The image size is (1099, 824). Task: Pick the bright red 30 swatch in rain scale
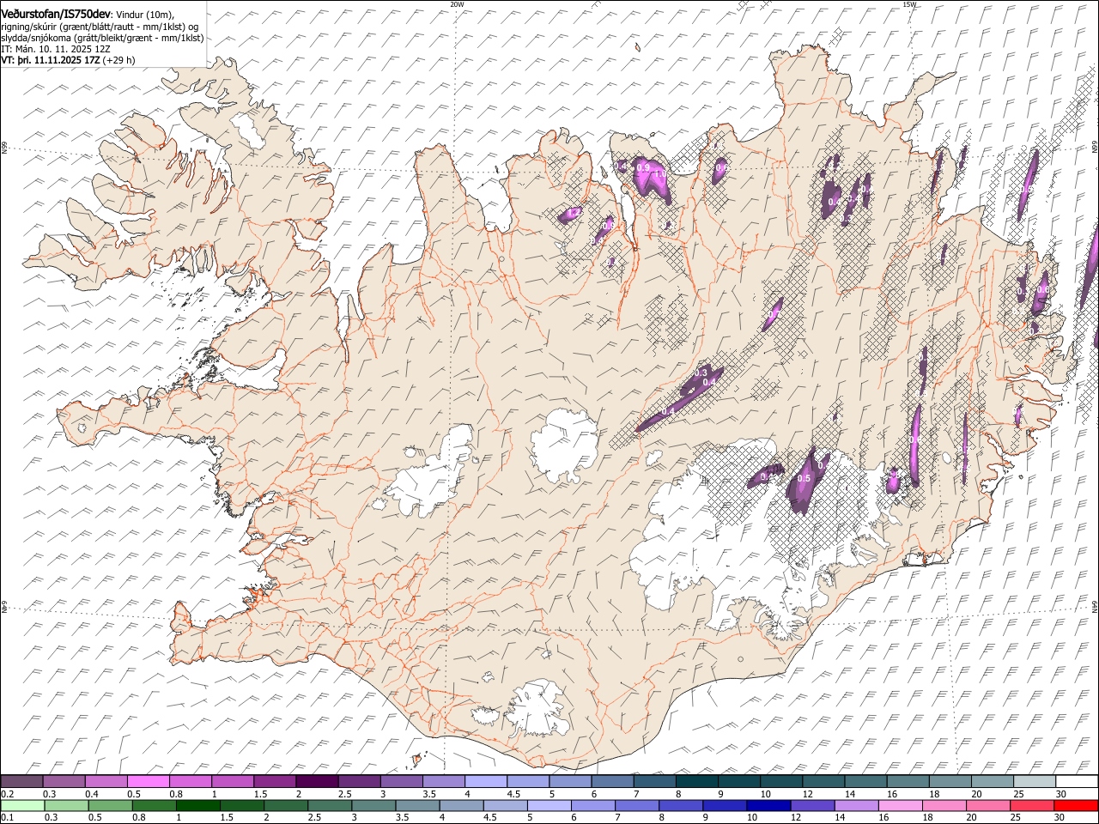1077,805
